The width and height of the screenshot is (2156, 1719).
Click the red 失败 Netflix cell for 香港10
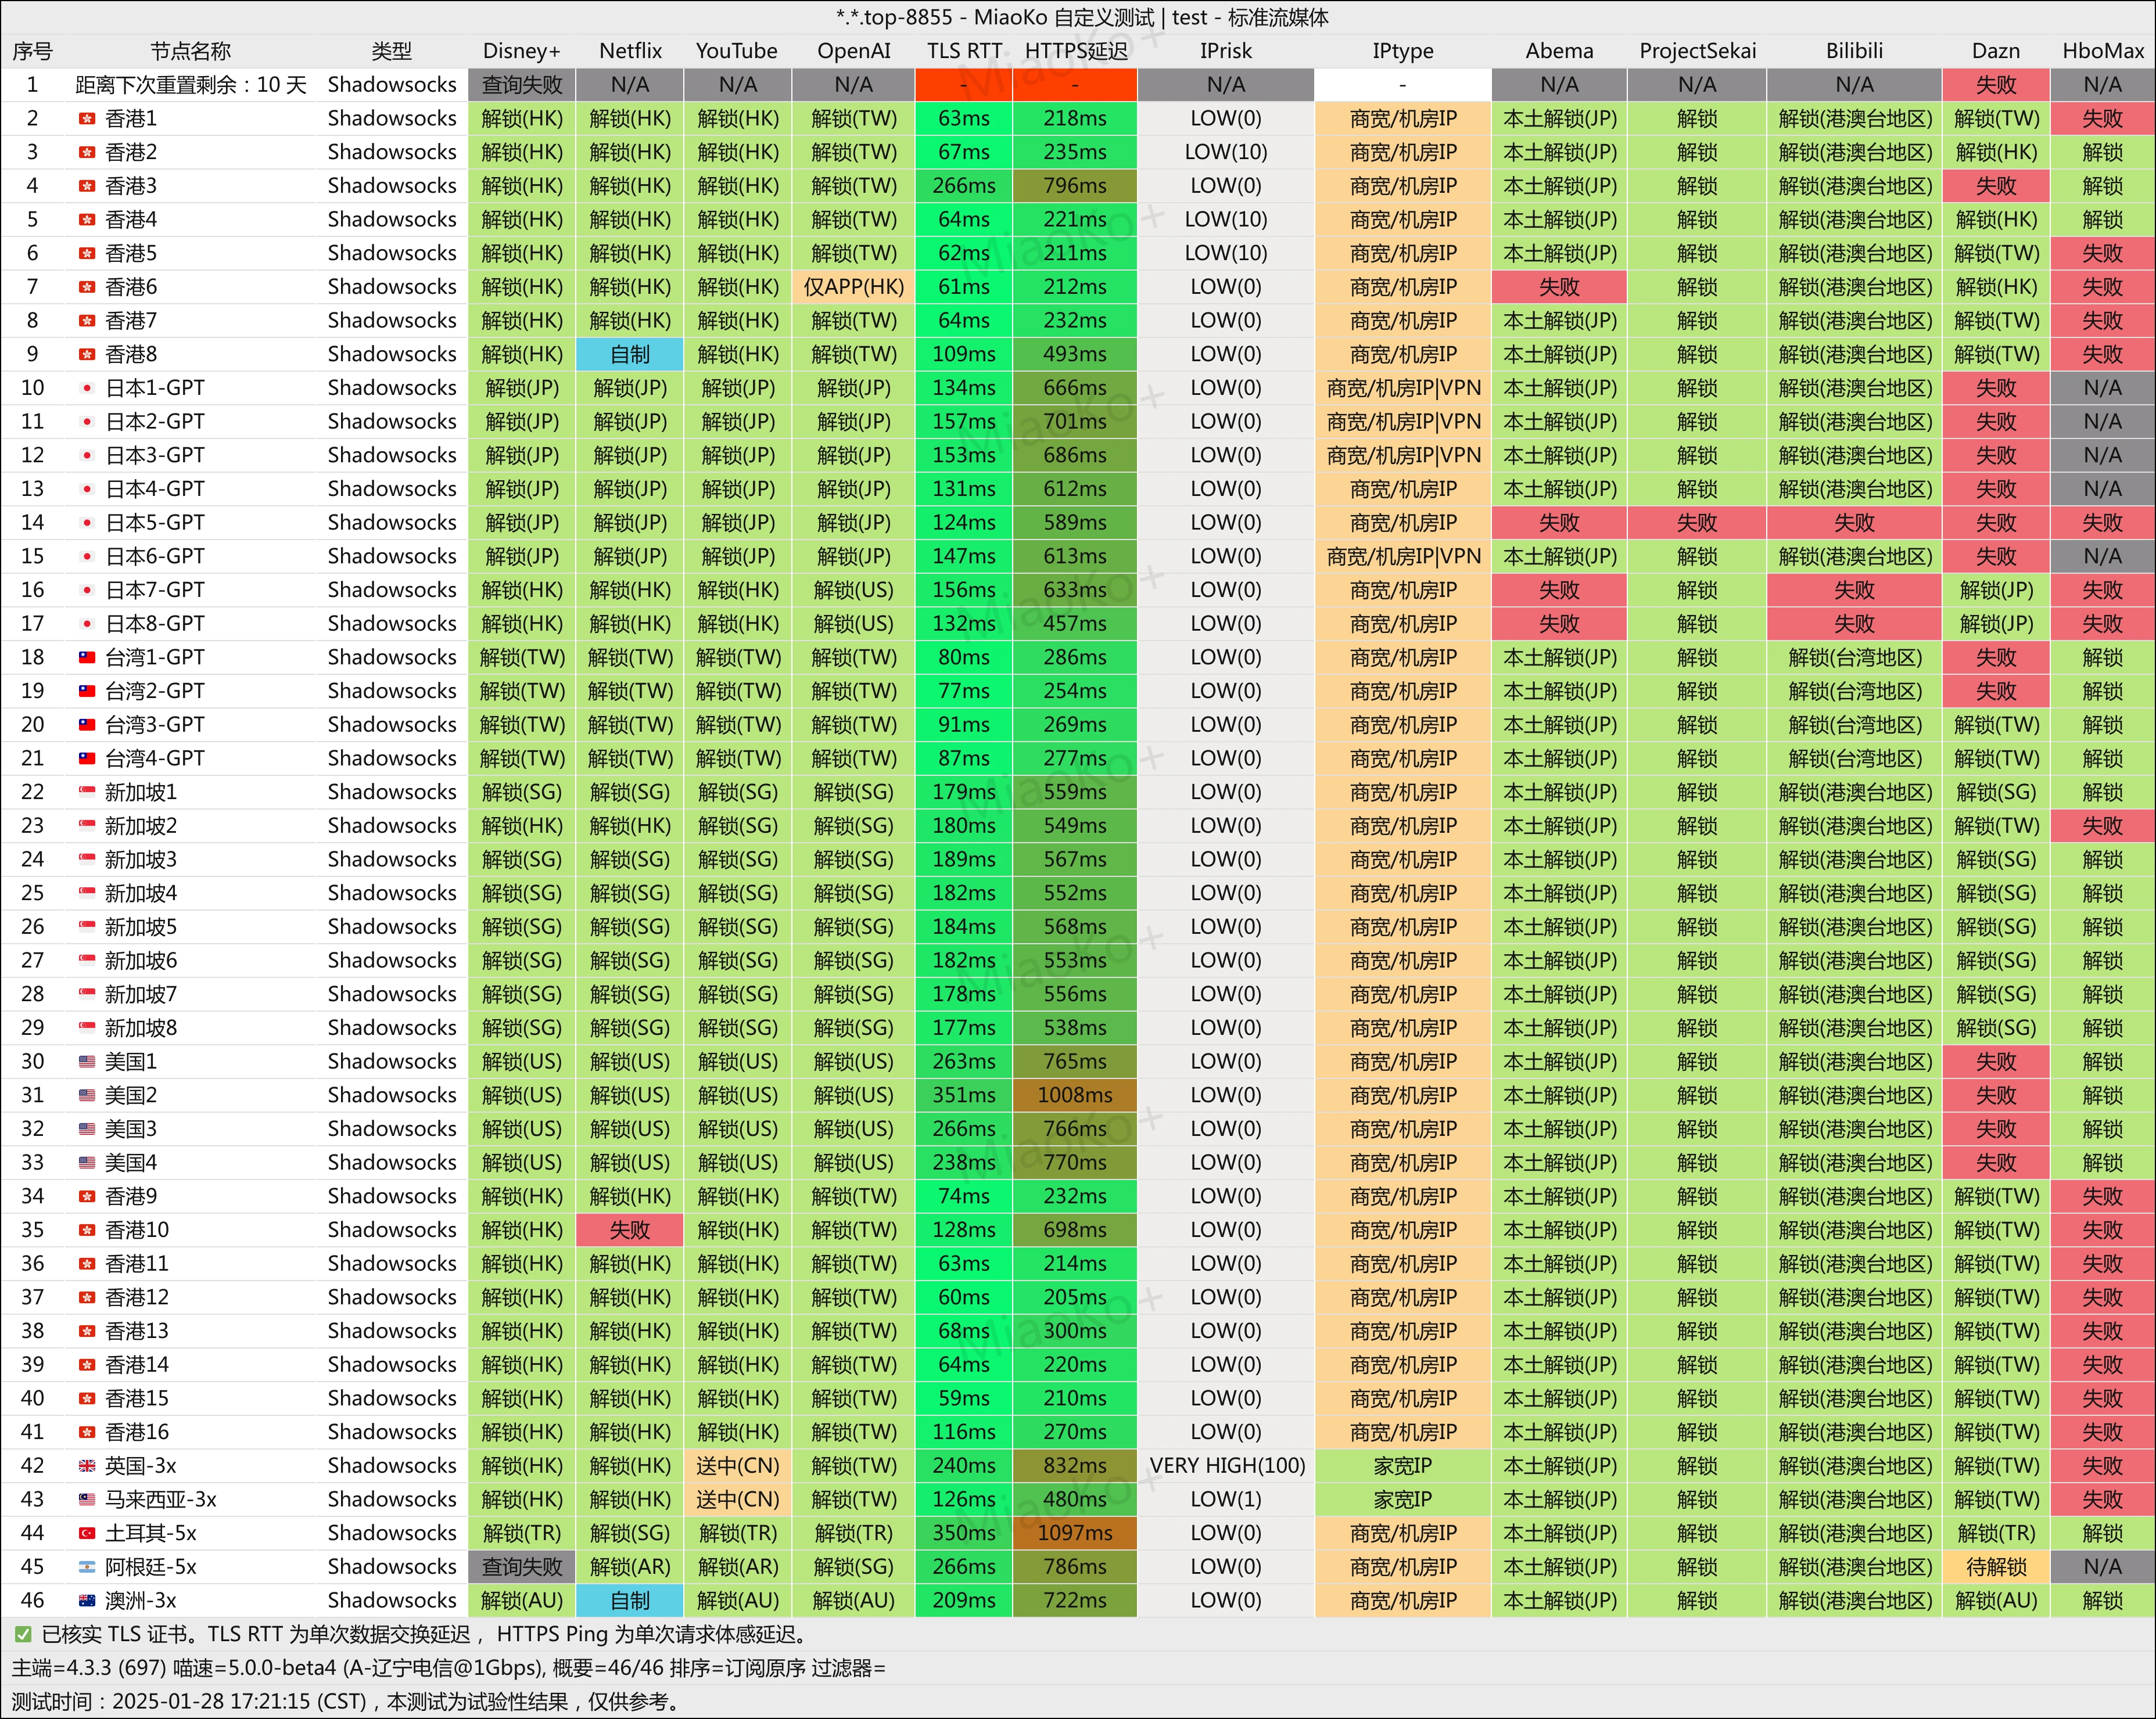click(x=630, y=1230)
